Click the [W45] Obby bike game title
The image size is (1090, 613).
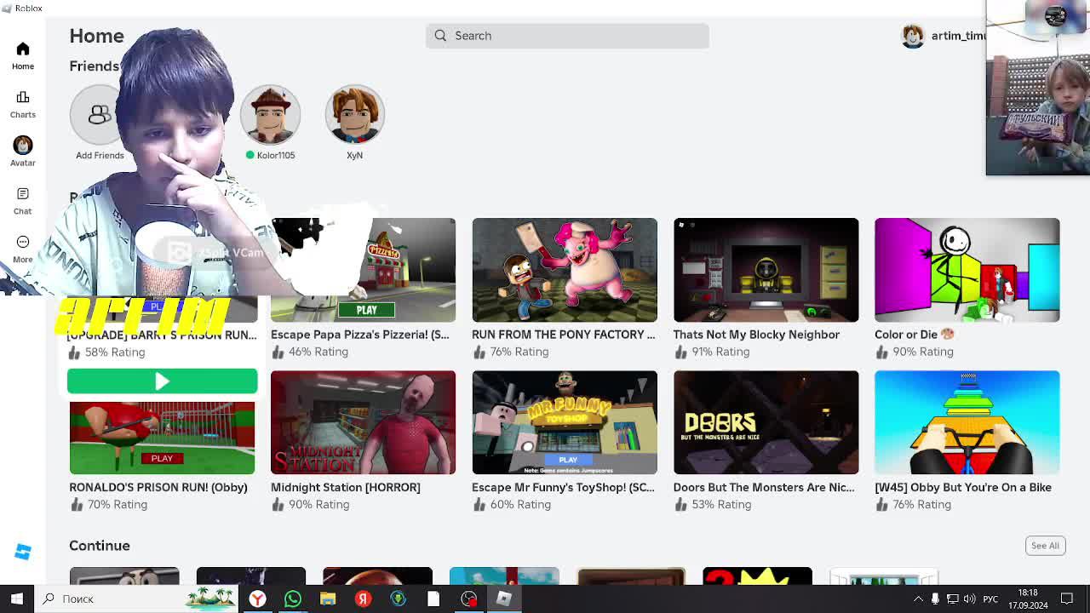[x=963, y=487]
